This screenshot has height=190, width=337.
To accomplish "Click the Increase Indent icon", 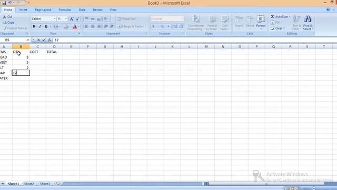I will click(x=112, y=26).
